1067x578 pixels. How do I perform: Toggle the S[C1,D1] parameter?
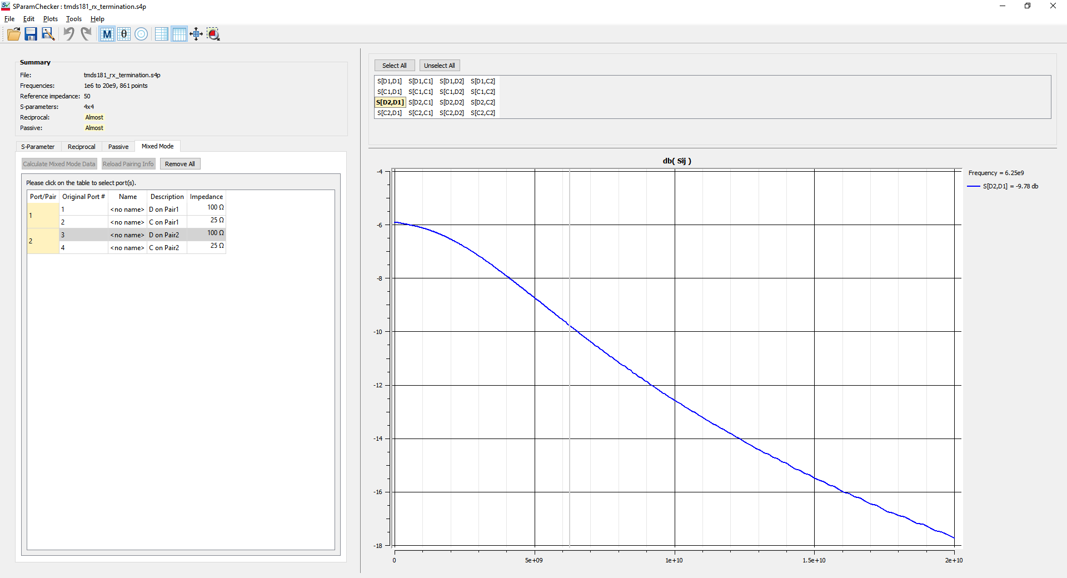(390, 92)
